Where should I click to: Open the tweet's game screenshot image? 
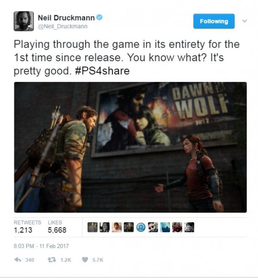pos(130,147)
